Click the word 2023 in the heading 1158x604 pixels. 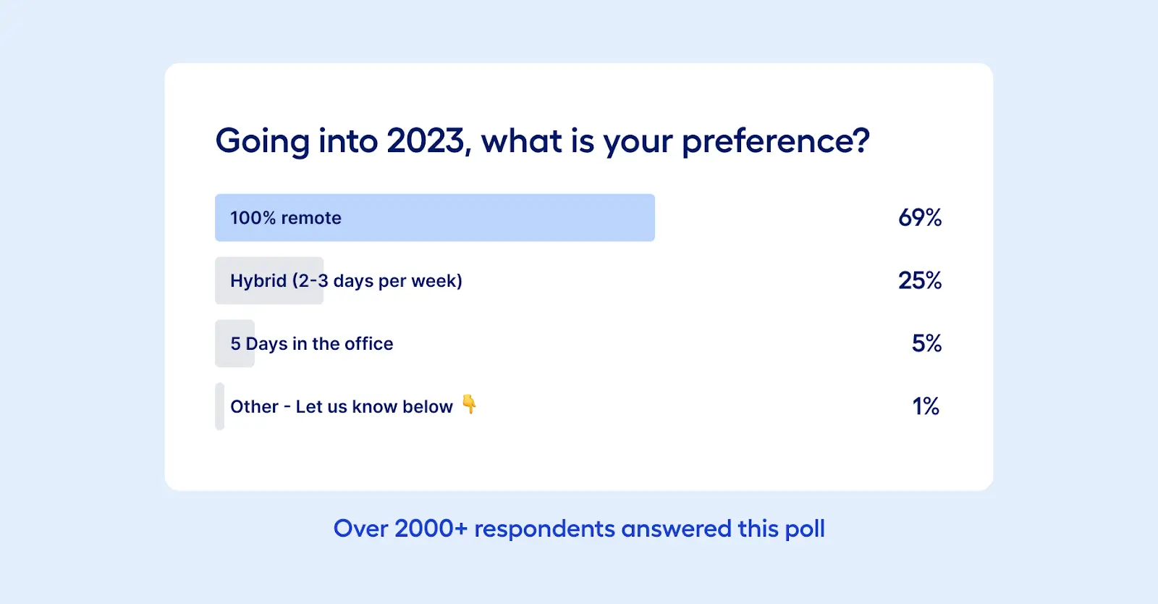click(x=426, y=140)
